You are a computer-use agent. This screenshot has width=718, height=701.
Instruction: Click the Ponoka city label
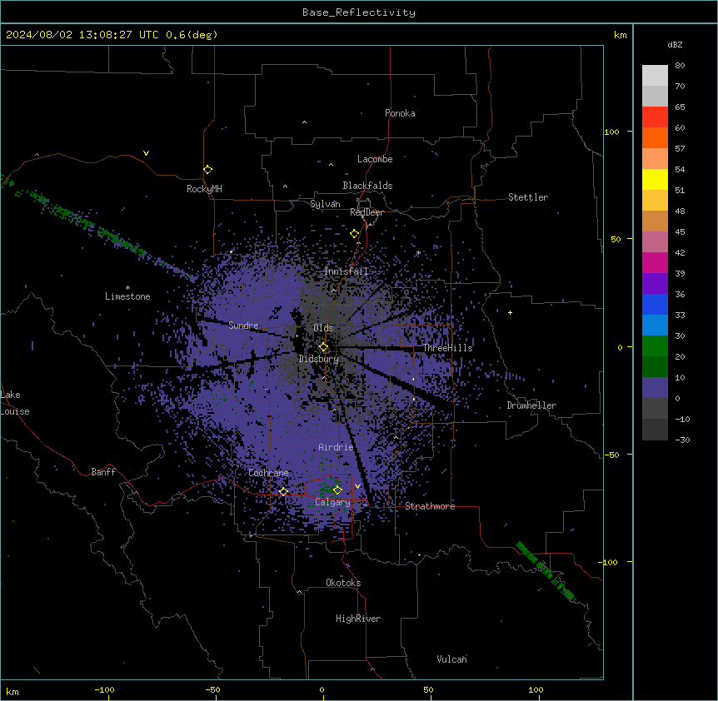400,113
